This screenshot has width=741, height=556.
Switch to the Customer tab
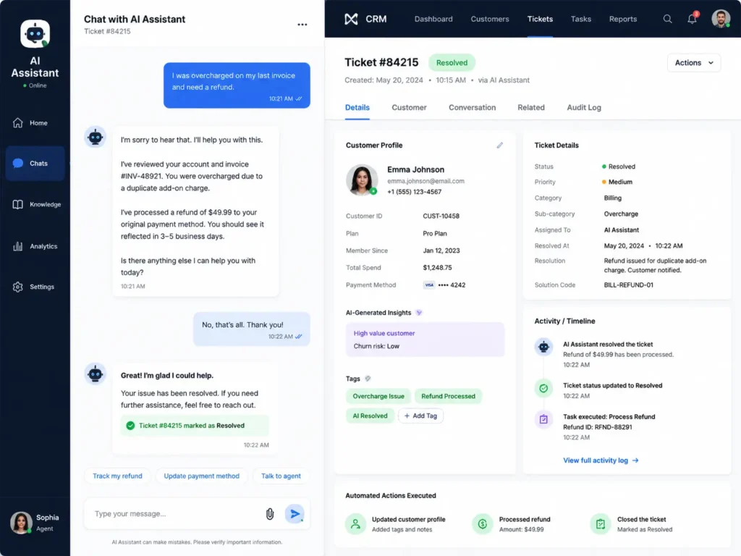point(409,107)
